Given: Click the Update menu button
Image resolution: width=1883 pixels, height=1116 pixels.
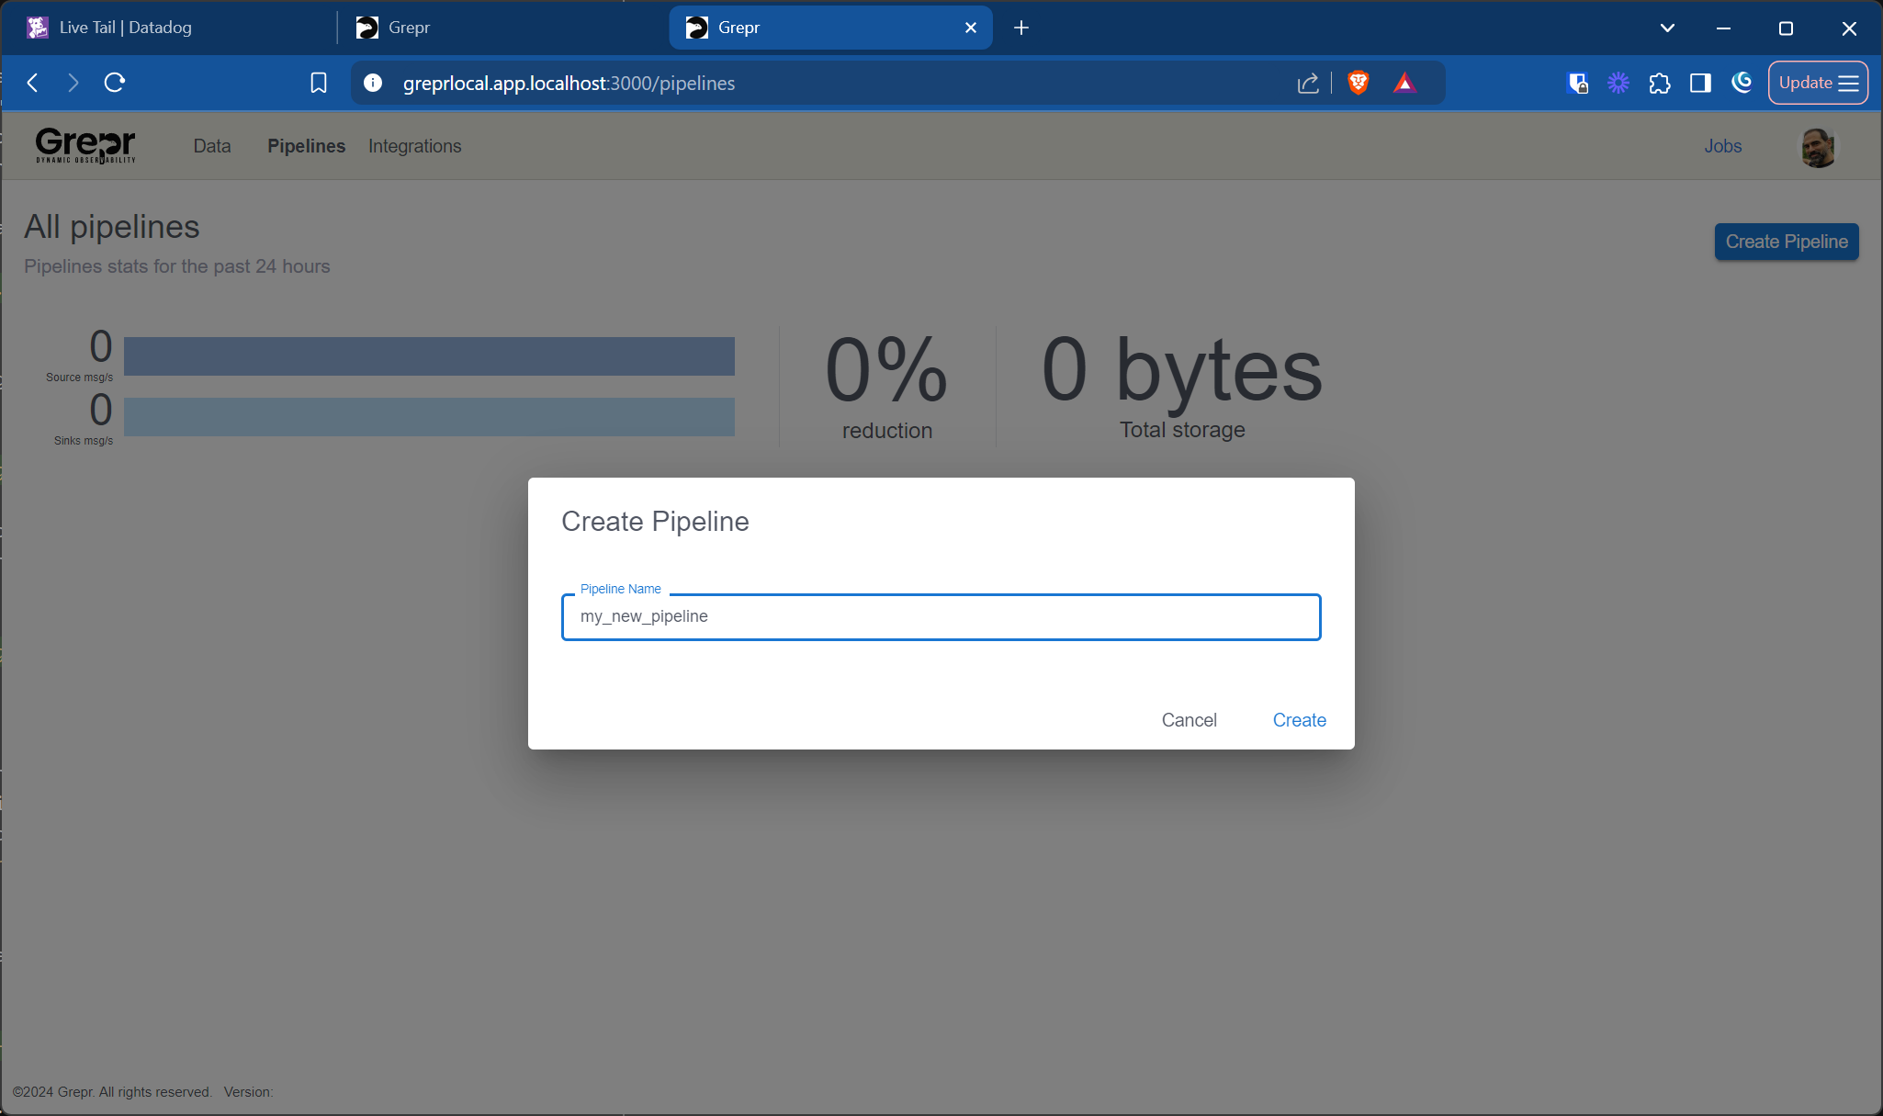Looking at the screenshot, I should coord(1818,83).
